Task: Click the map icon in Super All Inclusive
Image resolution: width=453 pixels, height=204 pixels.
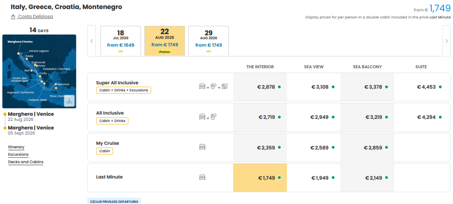Action: [225, 86]
